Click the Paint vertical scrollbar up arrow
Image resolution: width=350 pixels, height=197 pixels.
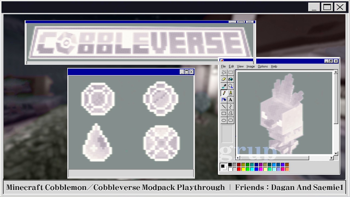click(336, 72)
